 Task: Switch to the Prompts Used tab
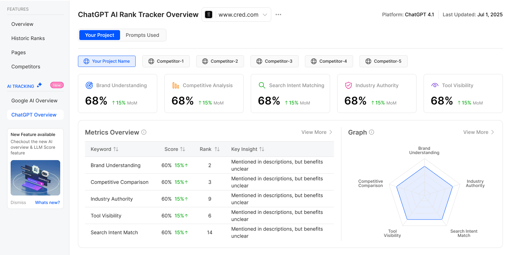[142, 35]
